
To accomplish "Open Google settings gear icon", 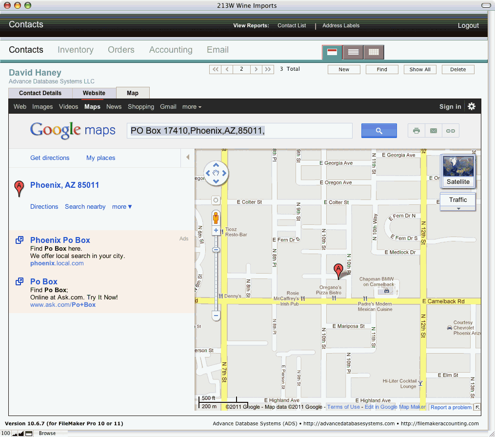I will 472,106.
